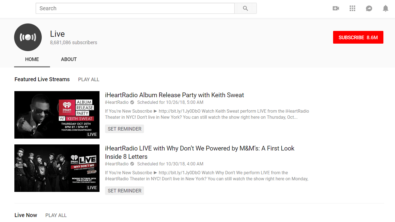
Task: Switch to the HOME tab
Action: tap(32, 59)
